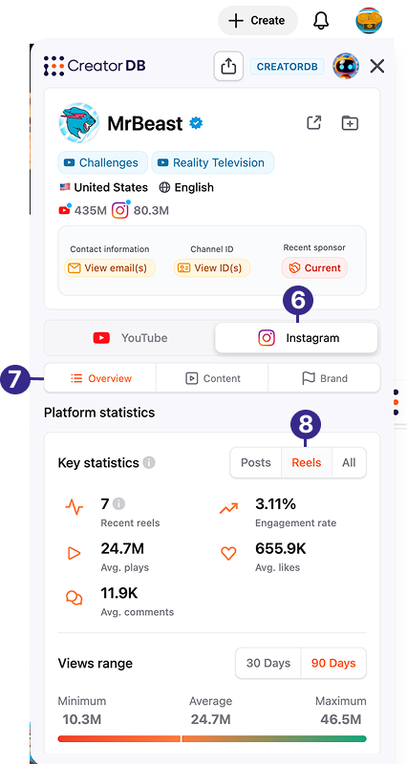Click the robot avatar icon in panel header

tap(346, 66)
